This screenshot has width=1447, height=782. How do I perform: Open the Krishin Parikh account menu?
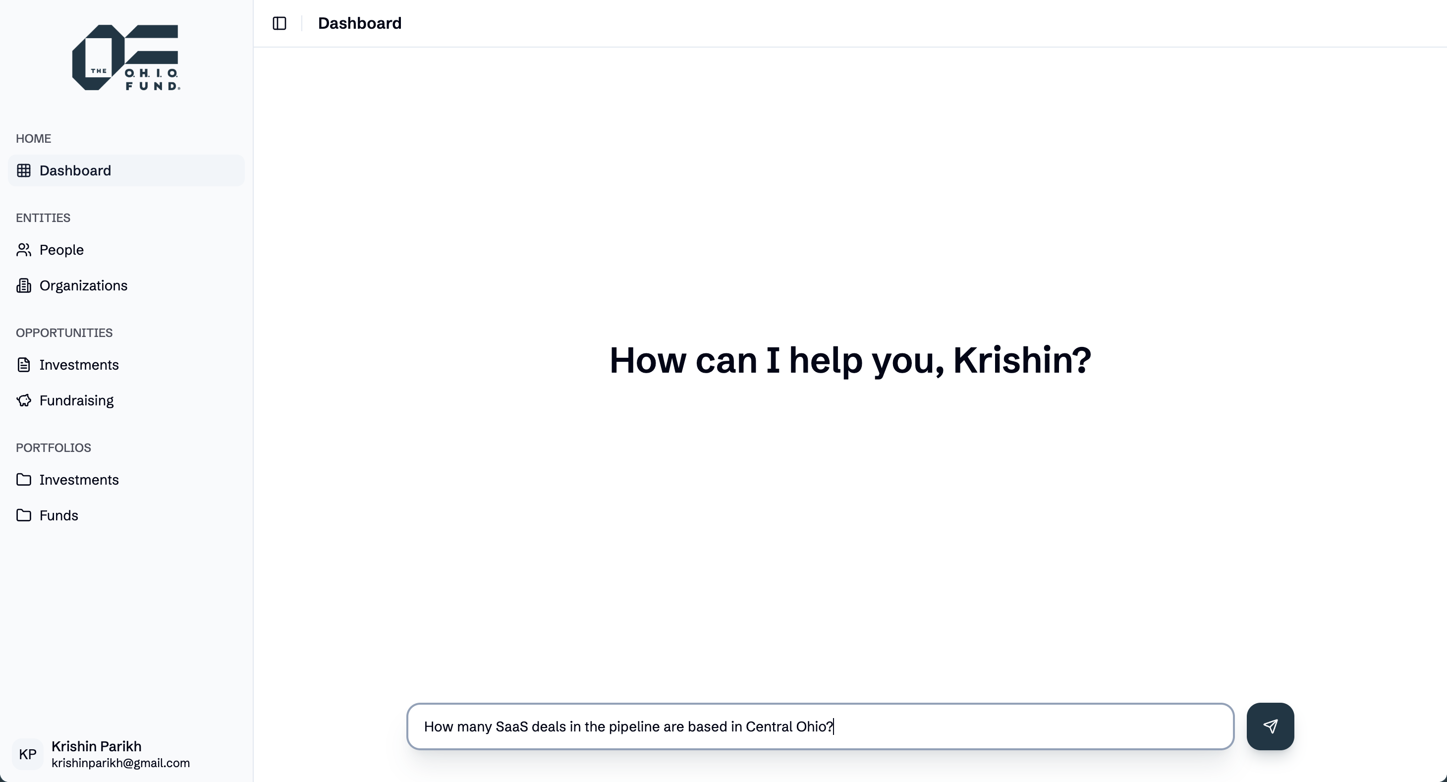coord(120,753)
